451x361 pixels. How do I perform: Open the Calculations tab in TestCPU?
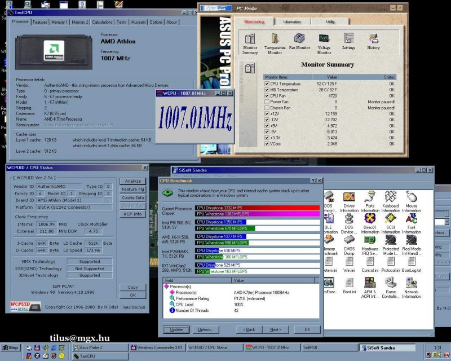102,22
